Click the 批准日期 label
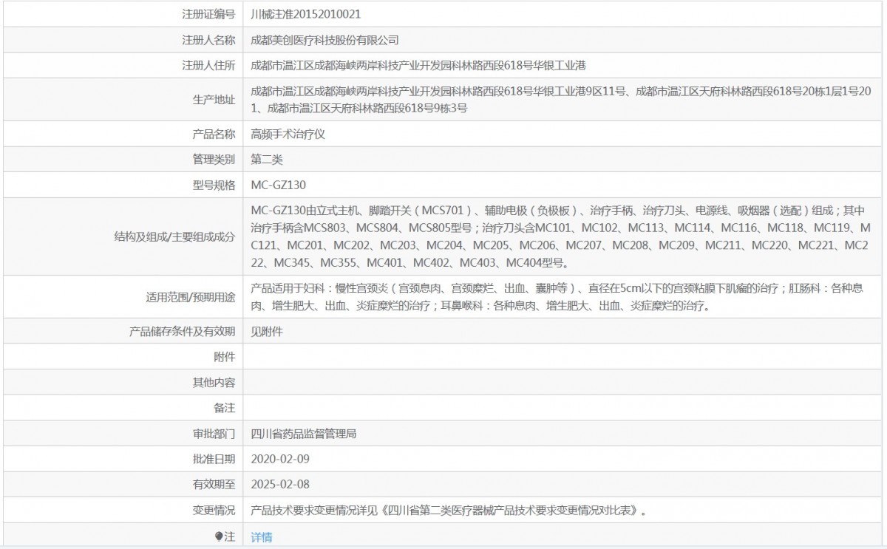The width and height of the screenshot is (887, 549). [214, 459]
